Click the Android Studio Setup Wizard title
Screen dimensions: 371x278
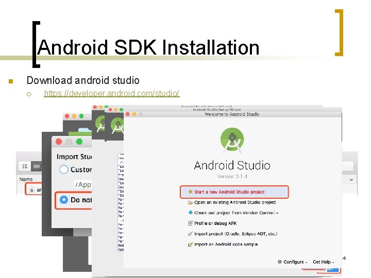click(x=217, y=110)
